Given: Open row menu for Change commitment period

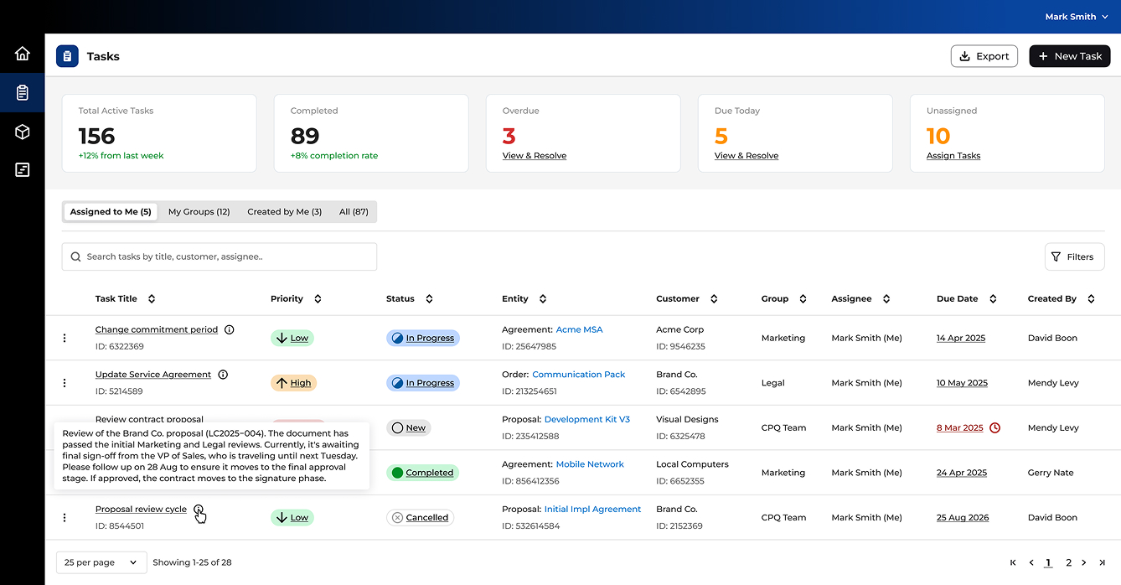Looking at the screenshot, I should pos(65,338).
